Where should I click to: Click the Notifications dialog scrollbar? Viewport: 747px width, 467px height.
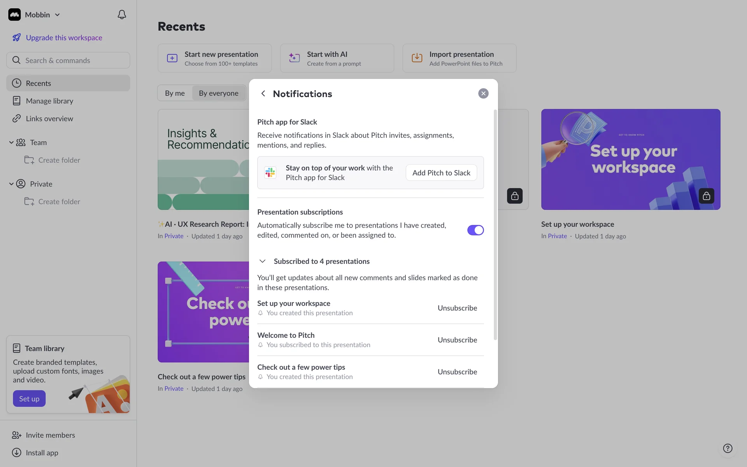coord(495,226)
